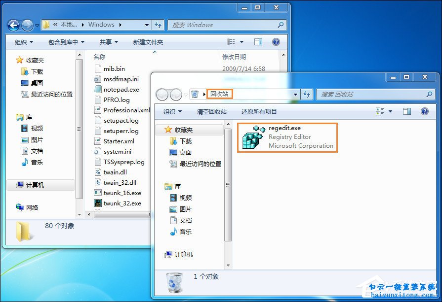Open the help icon in the Recycle Bin window
The height and width of the screenshot is (302, 442).
click(424, 111)
